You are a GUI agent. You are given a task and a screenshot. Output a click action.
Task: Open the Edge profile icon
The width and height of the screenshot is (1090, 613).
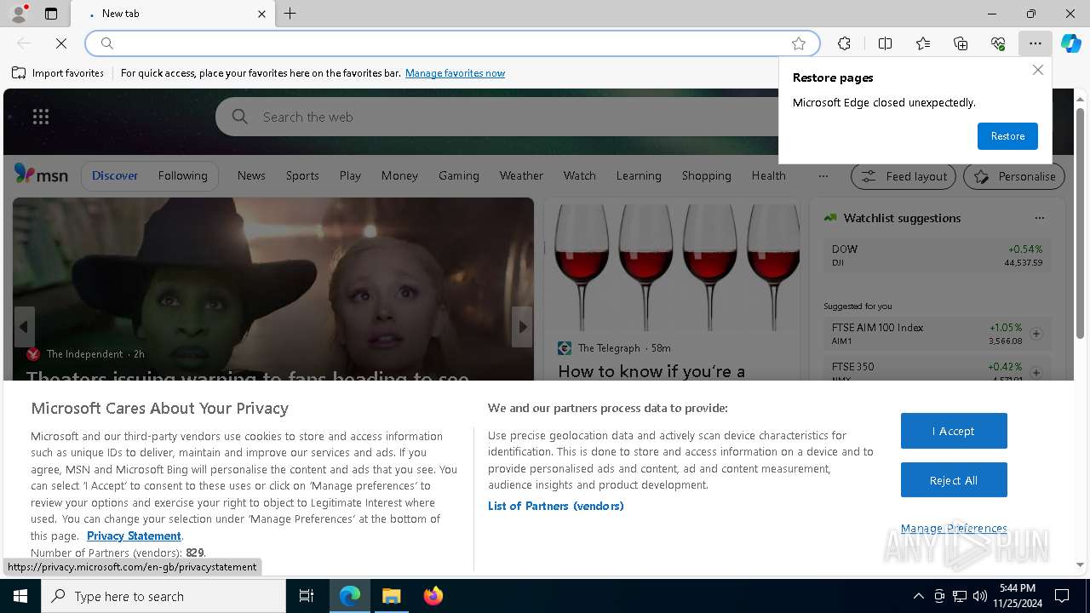pyautogui.click(x=19, y=14)
